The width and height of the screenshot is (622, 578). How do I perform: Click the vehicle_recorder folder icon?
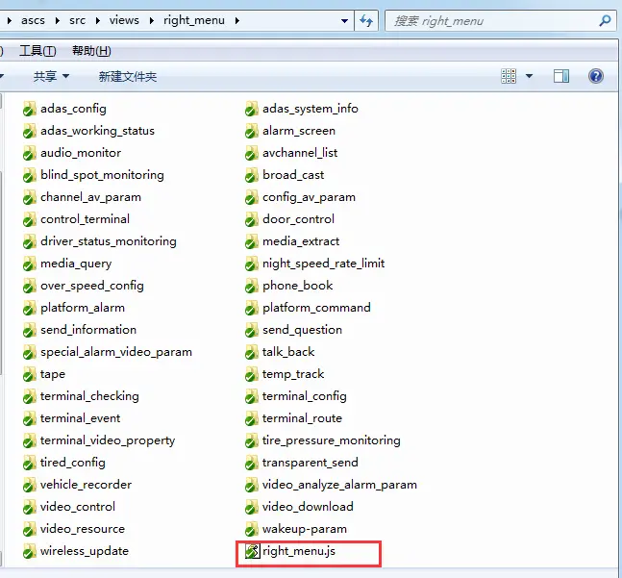pos(30,485)
